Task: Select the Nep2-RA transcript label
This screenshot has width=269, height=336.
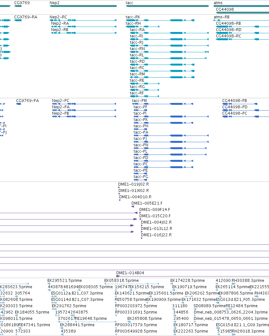Action: (x=60, y=23)
